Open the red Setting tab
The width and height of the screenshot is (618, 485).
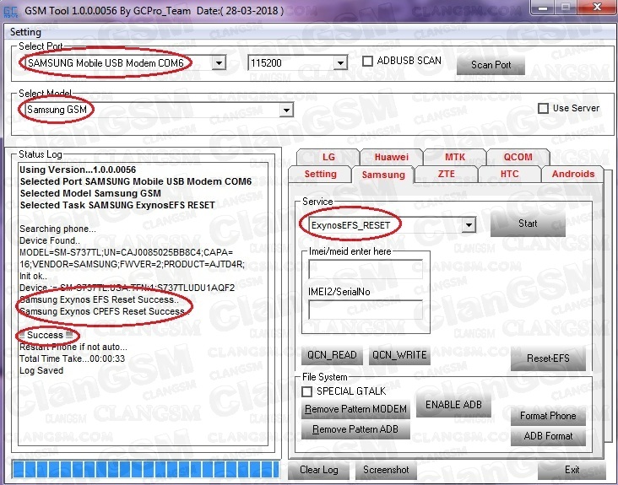[x=321, y=174]
